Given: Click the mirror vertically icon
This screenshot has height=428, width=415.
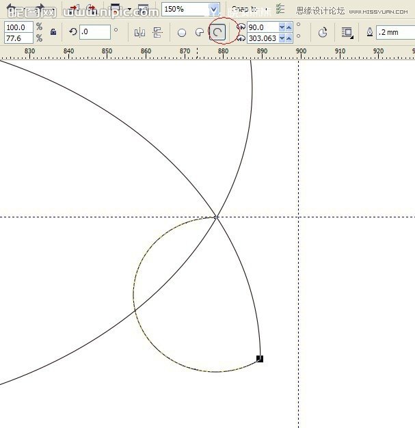Looking at the screenshot, I should pyautogui.click(x=158, y=32).
